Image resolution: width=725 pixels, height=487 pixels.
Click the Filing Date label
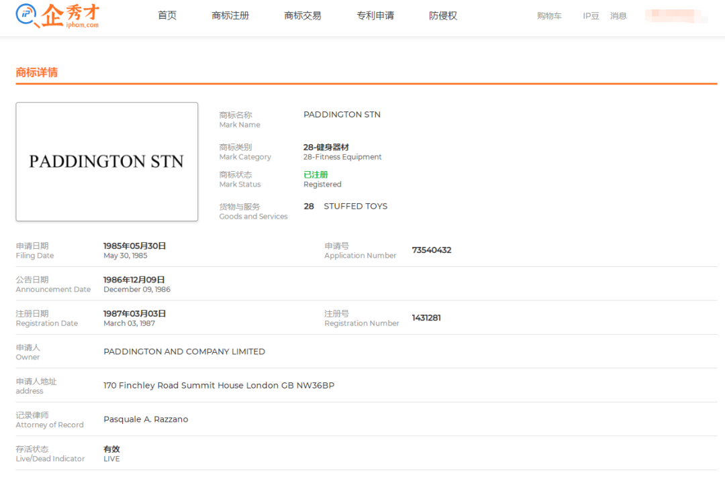click(35, 256)
